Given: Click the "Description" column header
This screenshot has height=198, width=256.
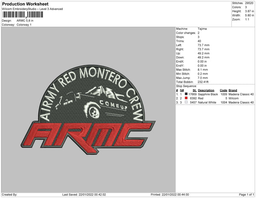Looking at the screenshot, I should (x=206, y=90).
